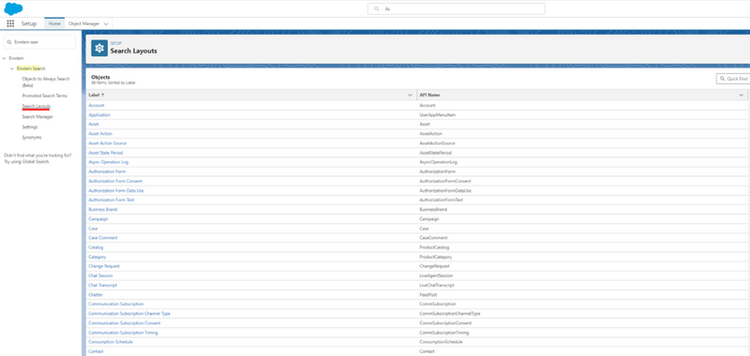This screenshot has width=750, height=356.
Task: Open the Change Request link
Action: pos(104,266)
